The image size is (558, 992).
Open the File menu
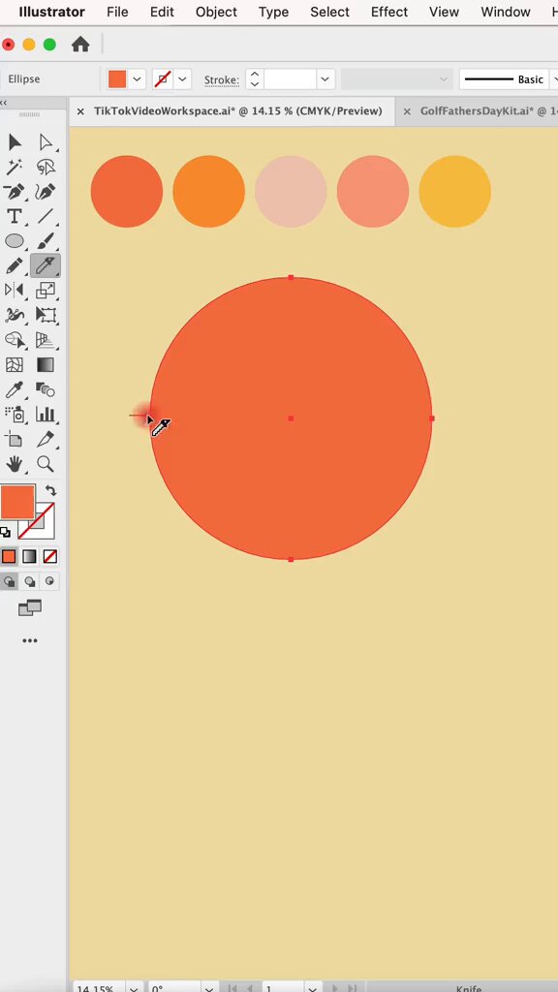117,12
